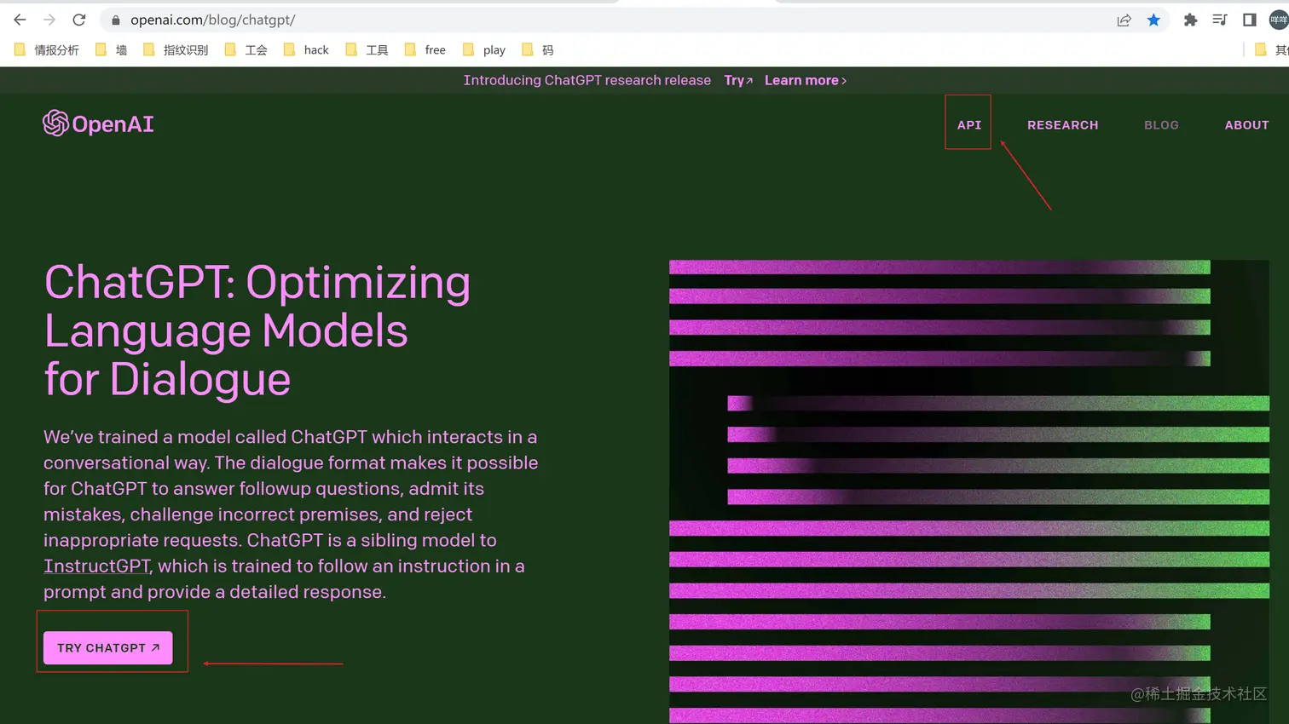The width and height of the screenshot is (1289, 724).
Task: Open the hack bookmark folder
Action: click(x=306, y=50)
